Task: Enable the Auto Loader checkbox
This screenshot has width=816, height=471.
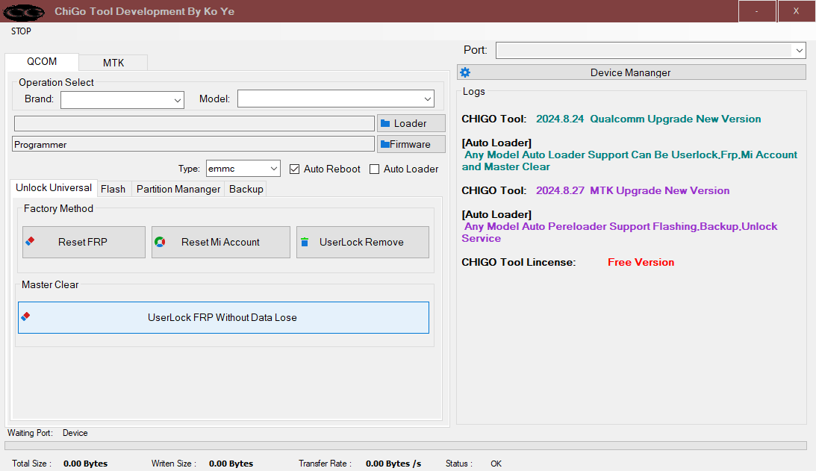Action: [x=375, y=169]
